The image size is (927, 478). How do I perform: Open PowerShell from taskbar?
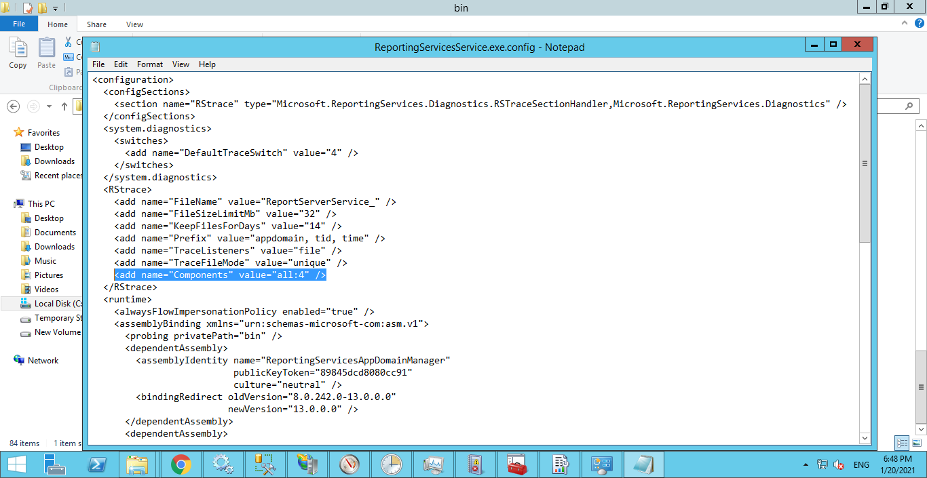[x=97, y=464]
